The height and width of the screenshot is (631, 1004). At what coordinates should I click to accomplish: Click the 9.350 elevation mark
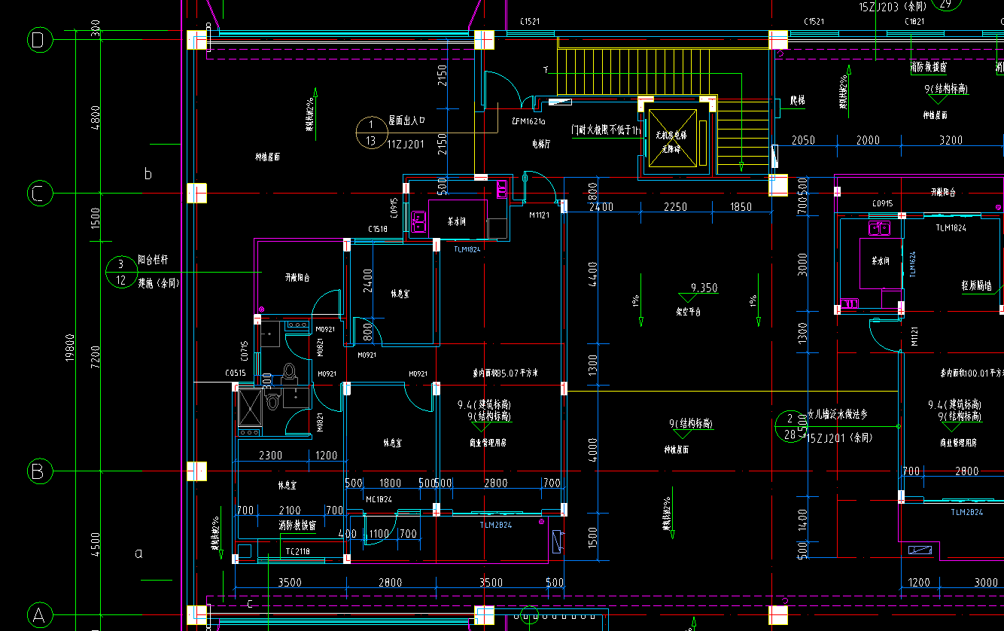704,288
